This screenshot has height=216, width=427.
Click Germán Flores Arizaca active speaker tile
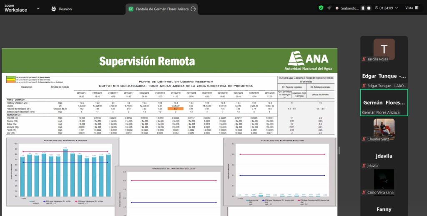coord(384,102)
